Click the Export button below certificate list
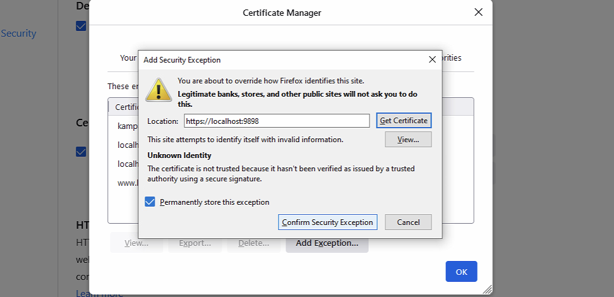This screenshot has height=297, width=614. (195, 243)
